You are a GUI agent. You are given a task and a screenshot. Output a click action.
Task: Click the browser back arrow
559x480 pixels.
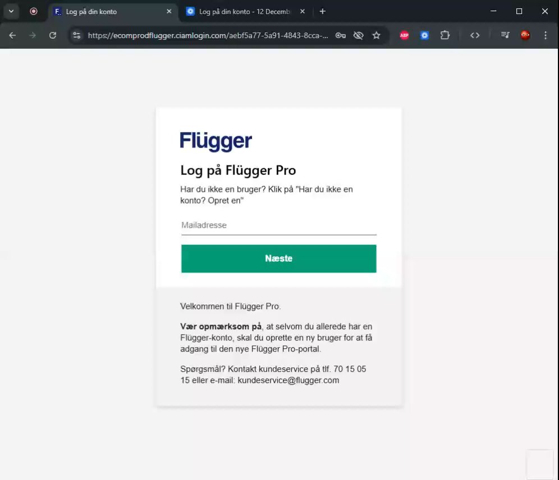pyautogui.click(x=12, y=35)
